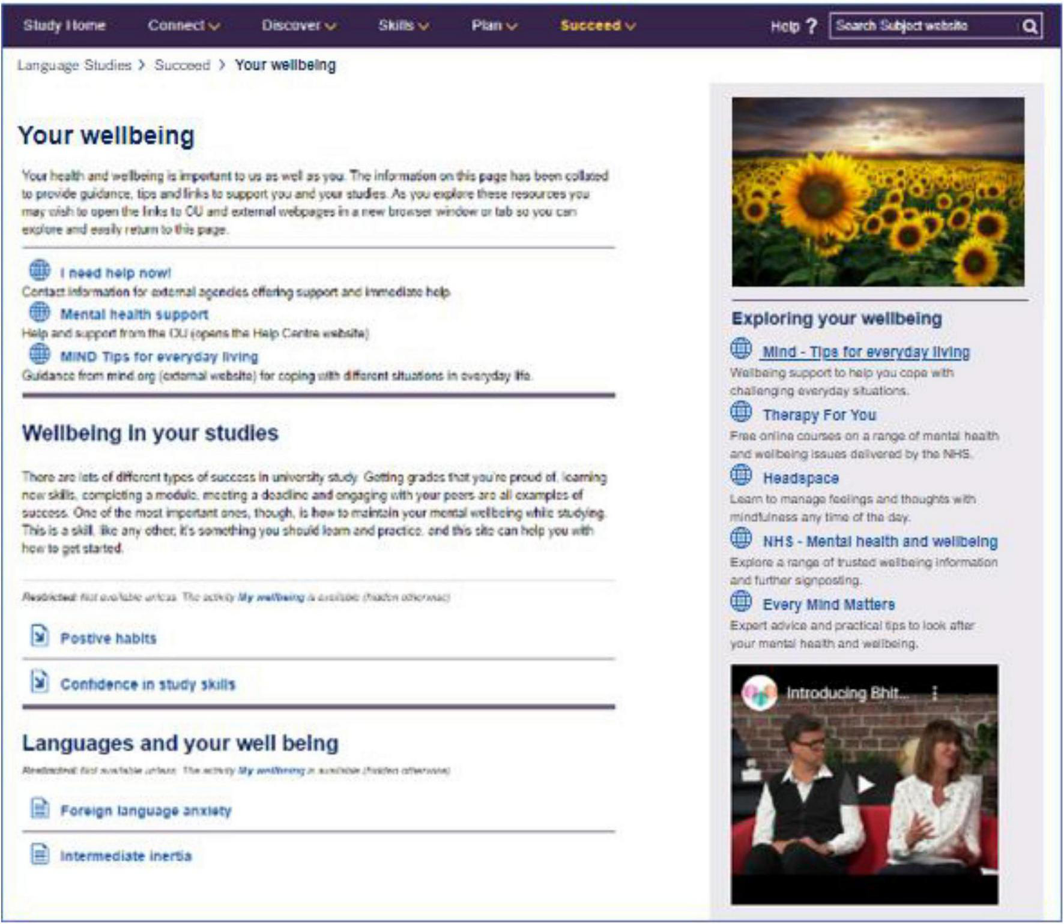Image resolution: width=1064 pixels, height=924 pixels.
Task: Open the video's three-dot options menu
Action: pos(934,693)
